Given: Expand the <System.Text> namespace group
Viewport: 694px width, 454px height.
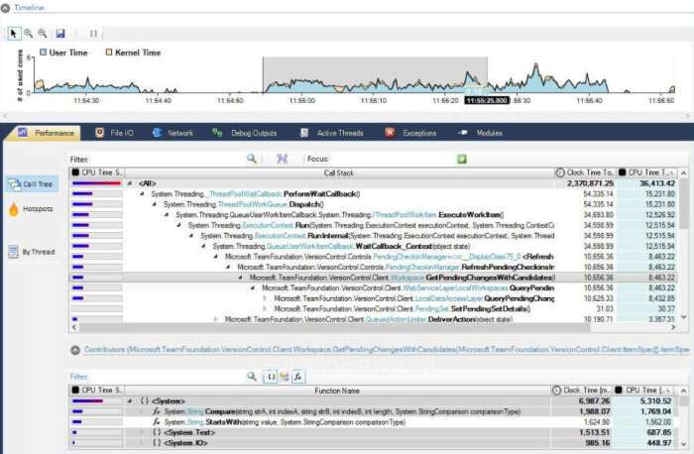Looking at the screenshot, I should (x=142, y=432).
